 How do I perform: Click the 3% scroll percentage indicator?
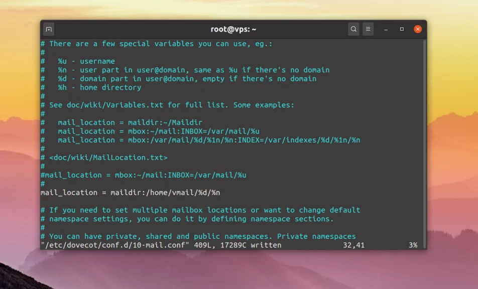[413, 245]
